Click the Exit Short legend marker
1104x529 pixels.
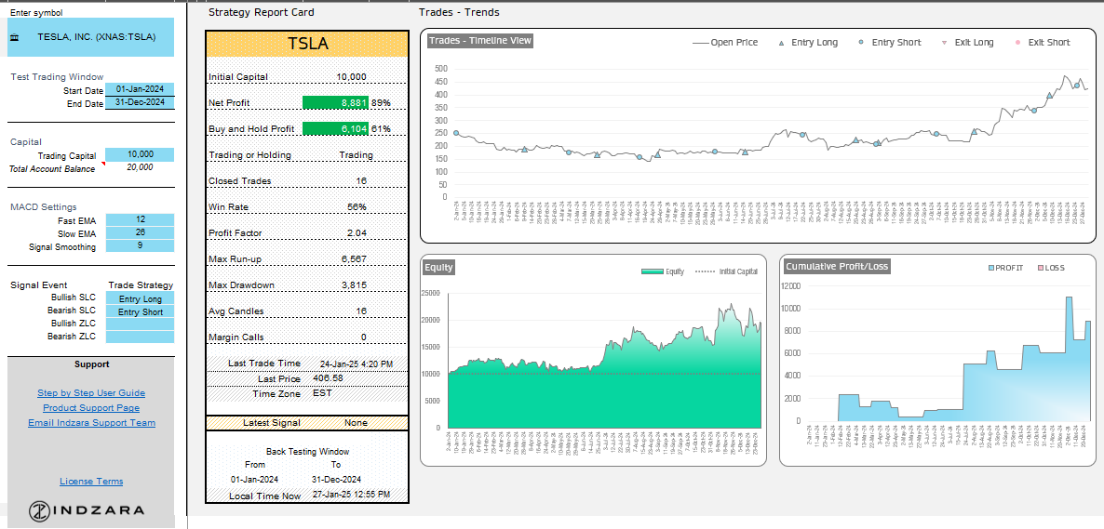point(1017,43)
